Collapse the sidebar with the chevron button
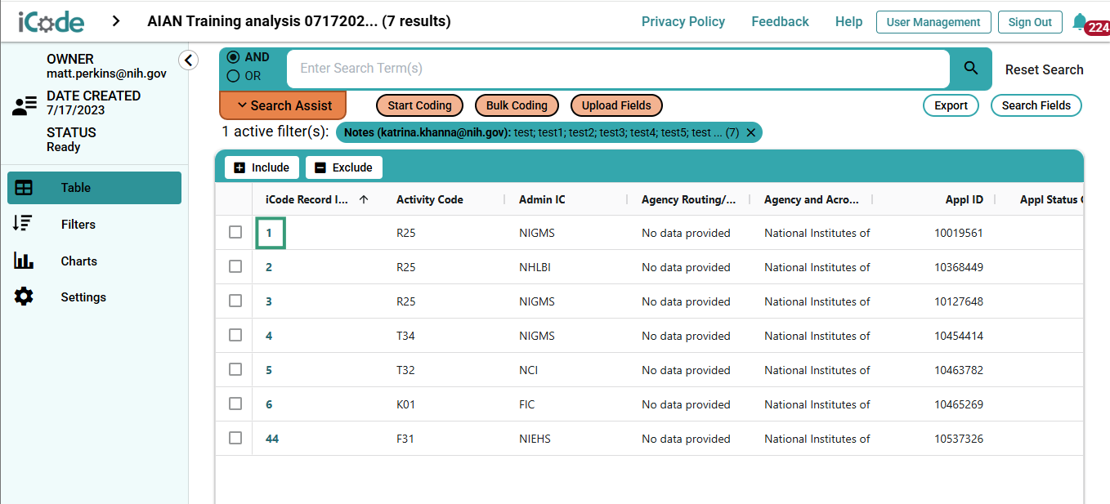Image resolution: width=1110 pixels, height=504 pixels. click(x=189, y=60)
